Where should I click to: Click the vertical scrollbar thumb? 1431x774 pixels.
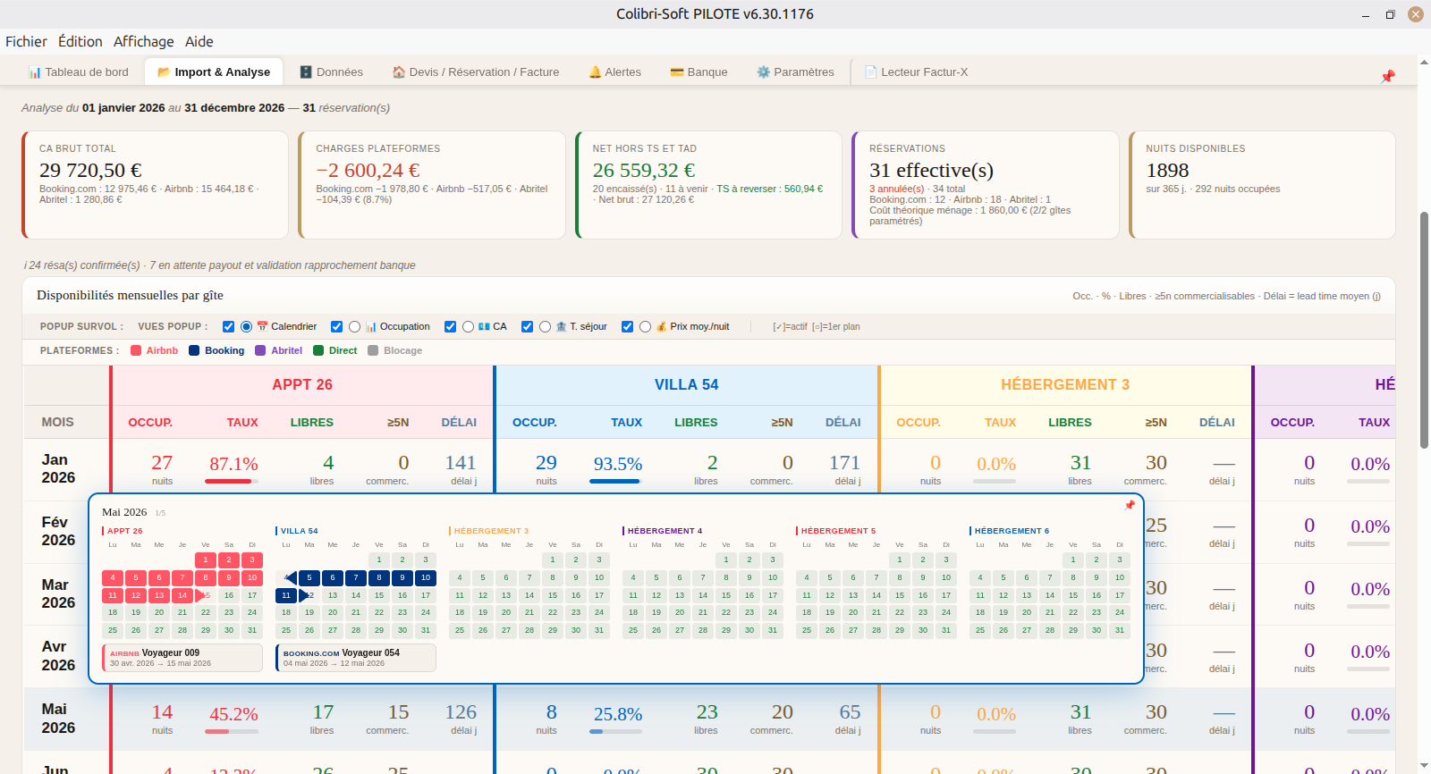click(1424, 330)
